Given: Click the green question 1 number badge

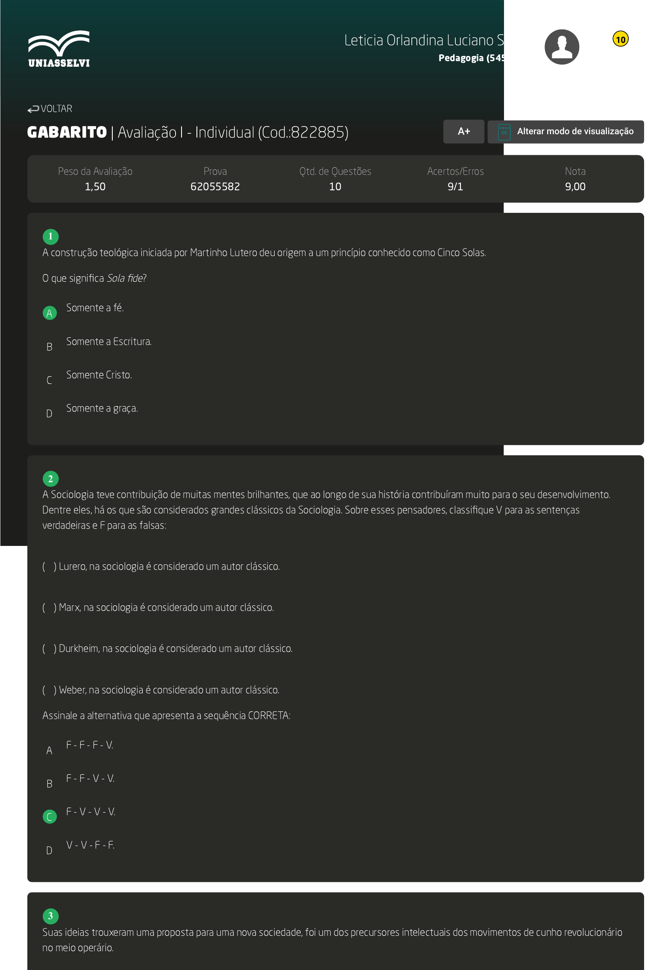Looking at the screenshot, I should [50, 236].
